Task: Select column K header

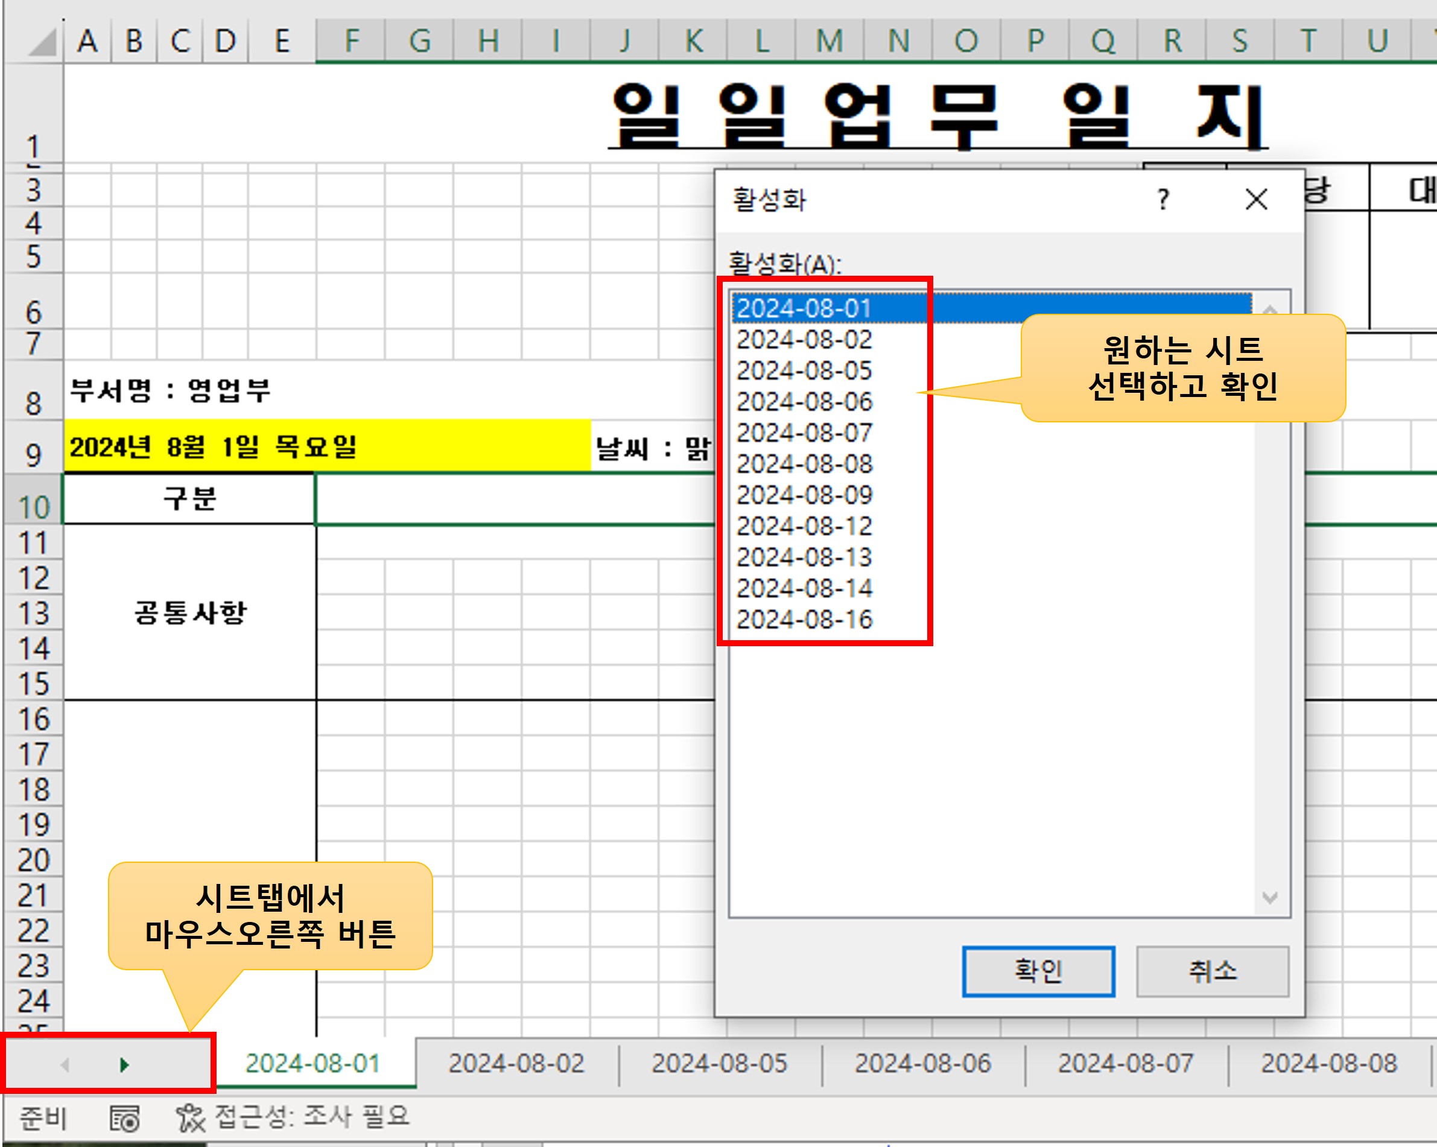Action: (694, 40)
